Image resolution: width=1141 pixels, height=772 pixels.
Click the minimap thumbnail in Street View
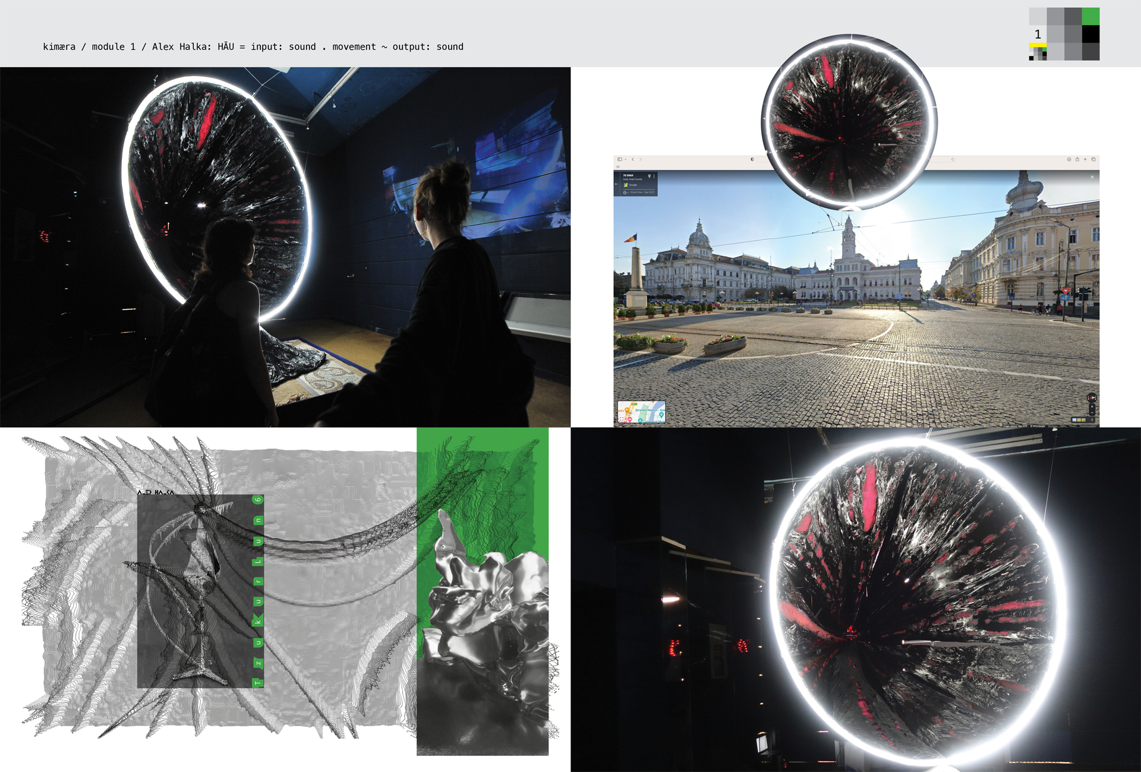(642, 412)
